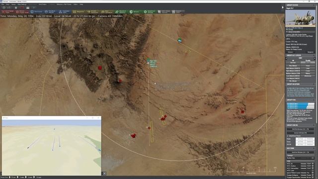Viewport: 318px width, 179px height.
Task: Collapse the Group Status panel
Action: click(x=314, y=5)
